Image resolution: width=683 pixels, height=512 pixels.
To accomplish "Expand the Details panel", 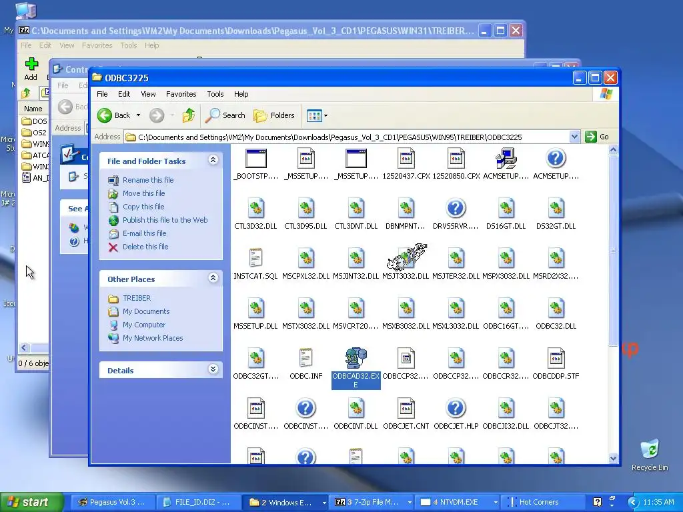I will click(x=213, y=369).
